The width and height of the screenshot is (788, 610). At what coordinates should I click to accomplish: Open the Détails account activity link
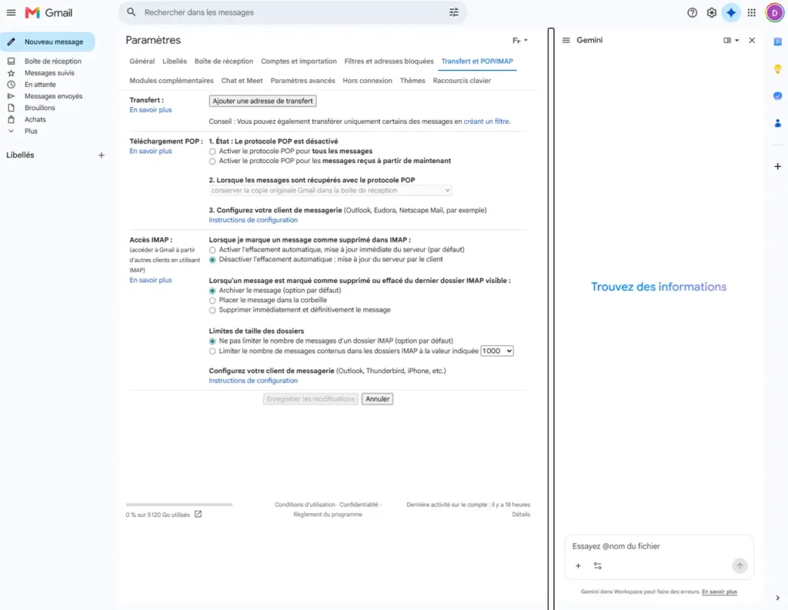point(521,514)
